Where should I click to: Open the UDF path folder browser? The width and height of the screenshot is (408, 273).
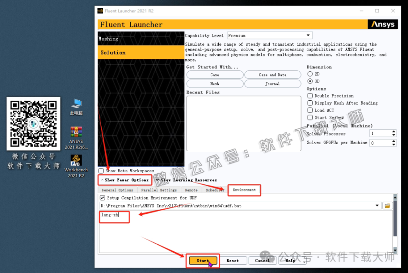(387, 205)
